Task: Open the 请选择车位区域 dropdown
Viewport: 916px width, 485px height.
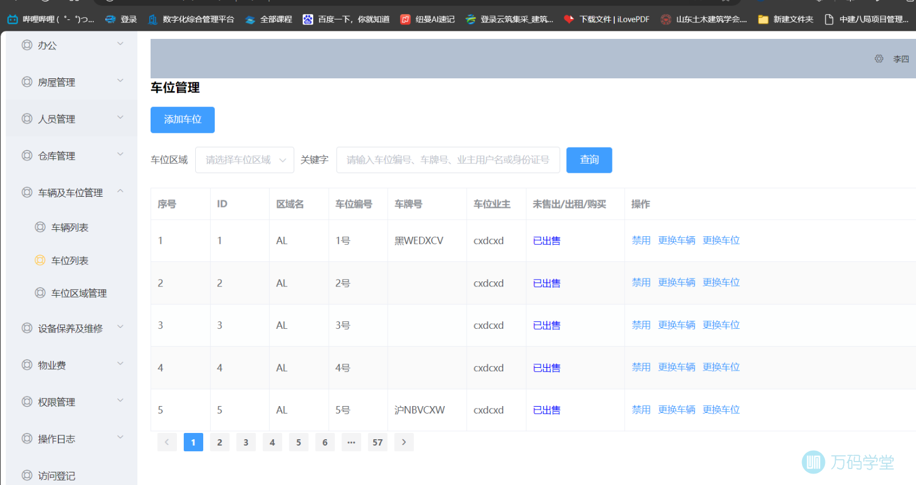Action: [x=244, y=160]
